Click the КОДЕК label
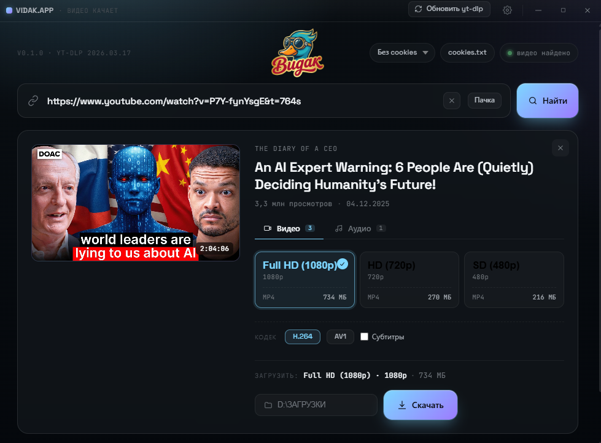Viewport: 601px width, 443px height. click(265, 337)
